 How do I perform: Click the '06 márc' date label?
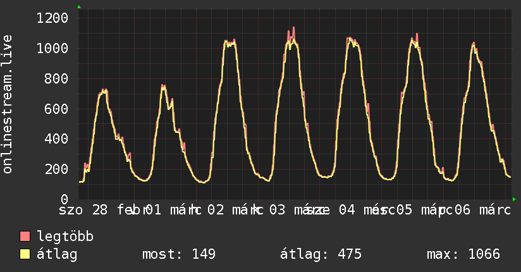pos(482,210)
